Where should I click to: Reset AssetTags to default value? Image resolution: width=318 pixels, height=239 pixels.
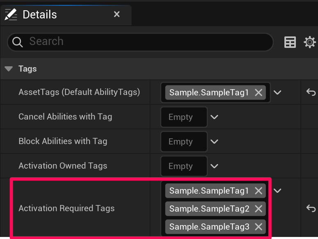(311, 92)
